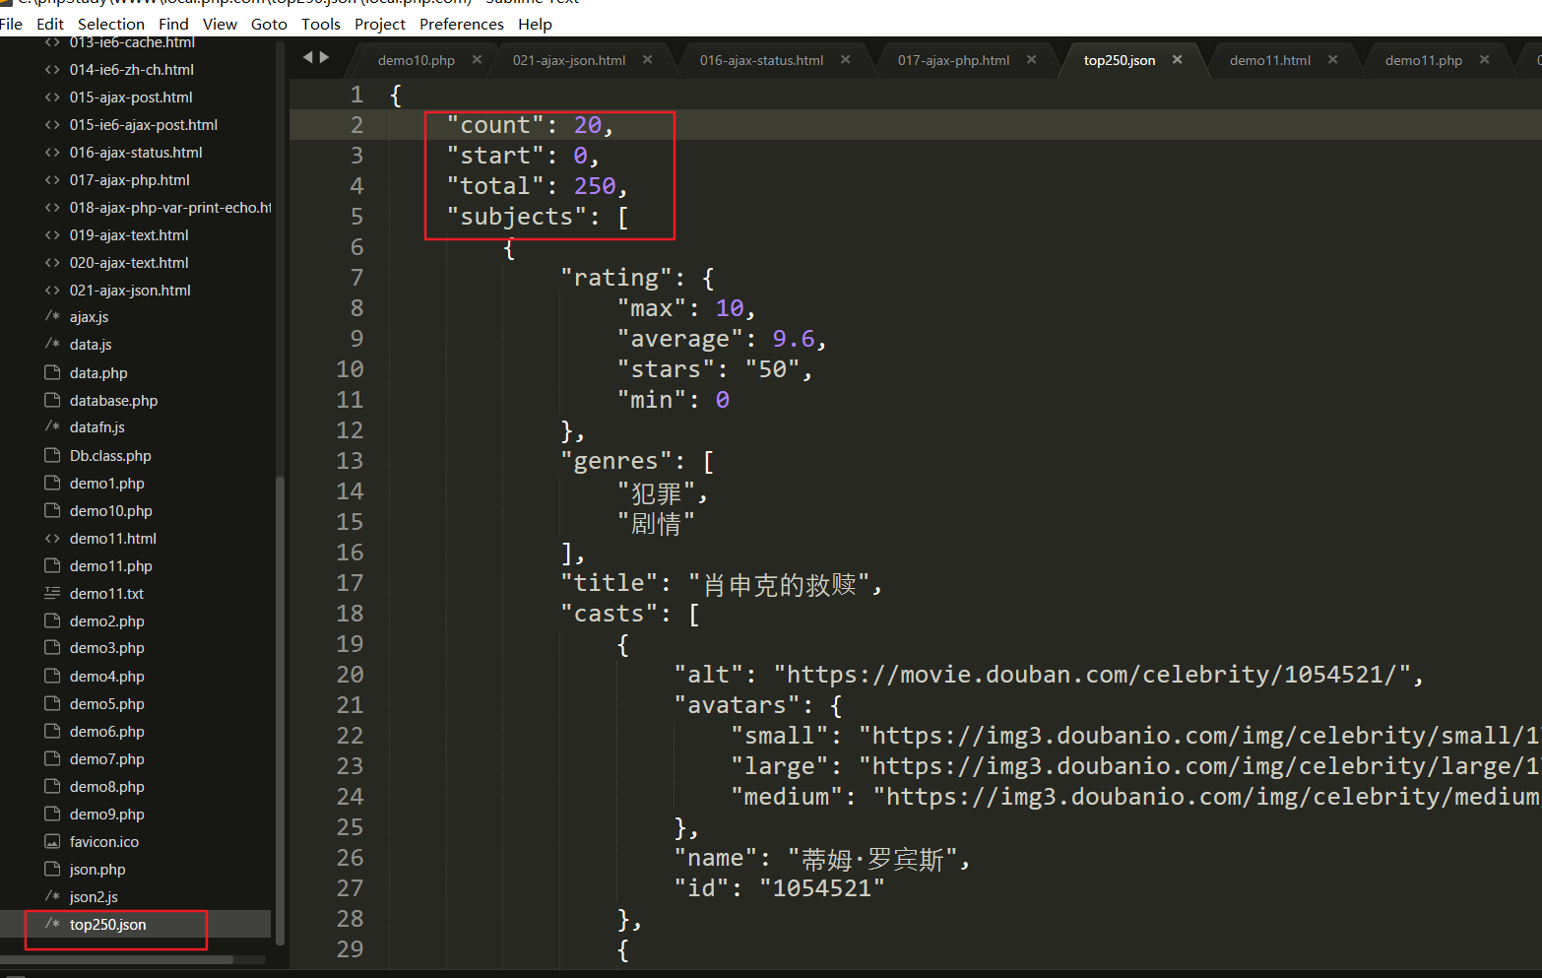Switch to the 017-ajax-php.html tab
The image size is (1542, 978).
(x=952, y=60)
